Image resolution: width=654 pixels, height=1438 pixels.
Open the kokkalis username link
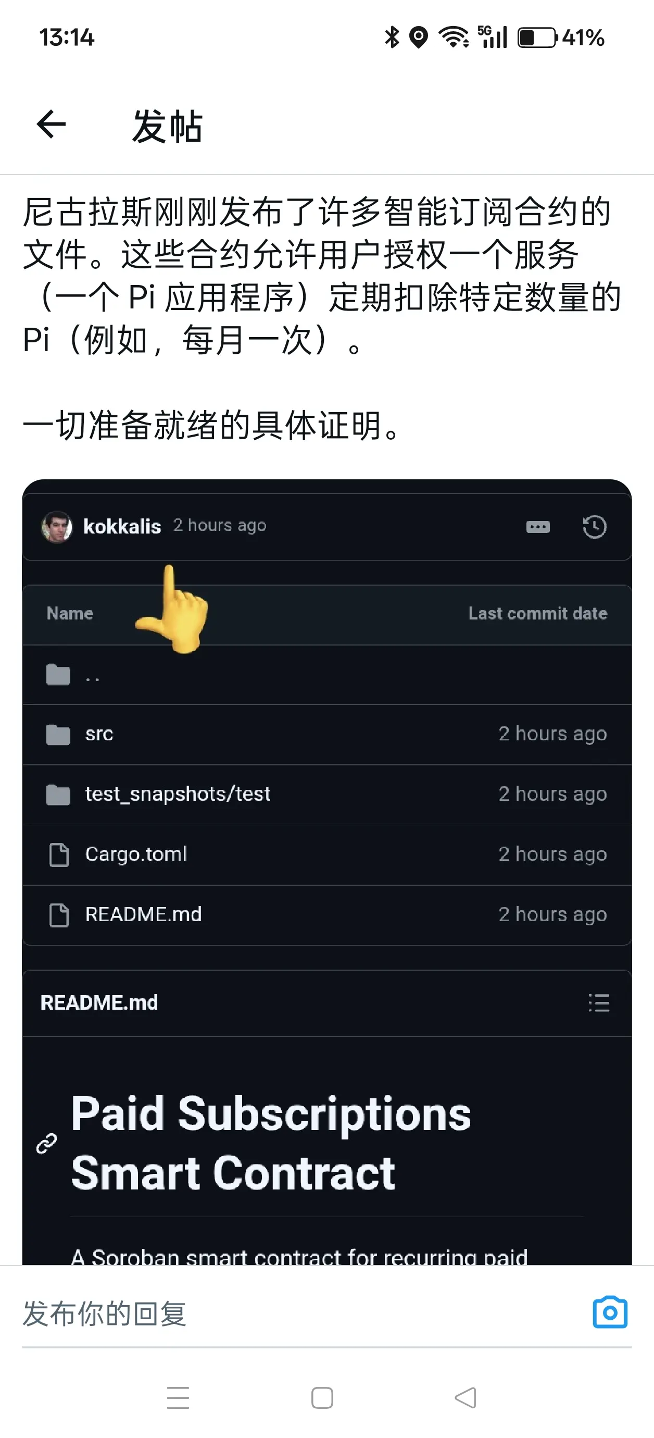(x=122, y=526)
